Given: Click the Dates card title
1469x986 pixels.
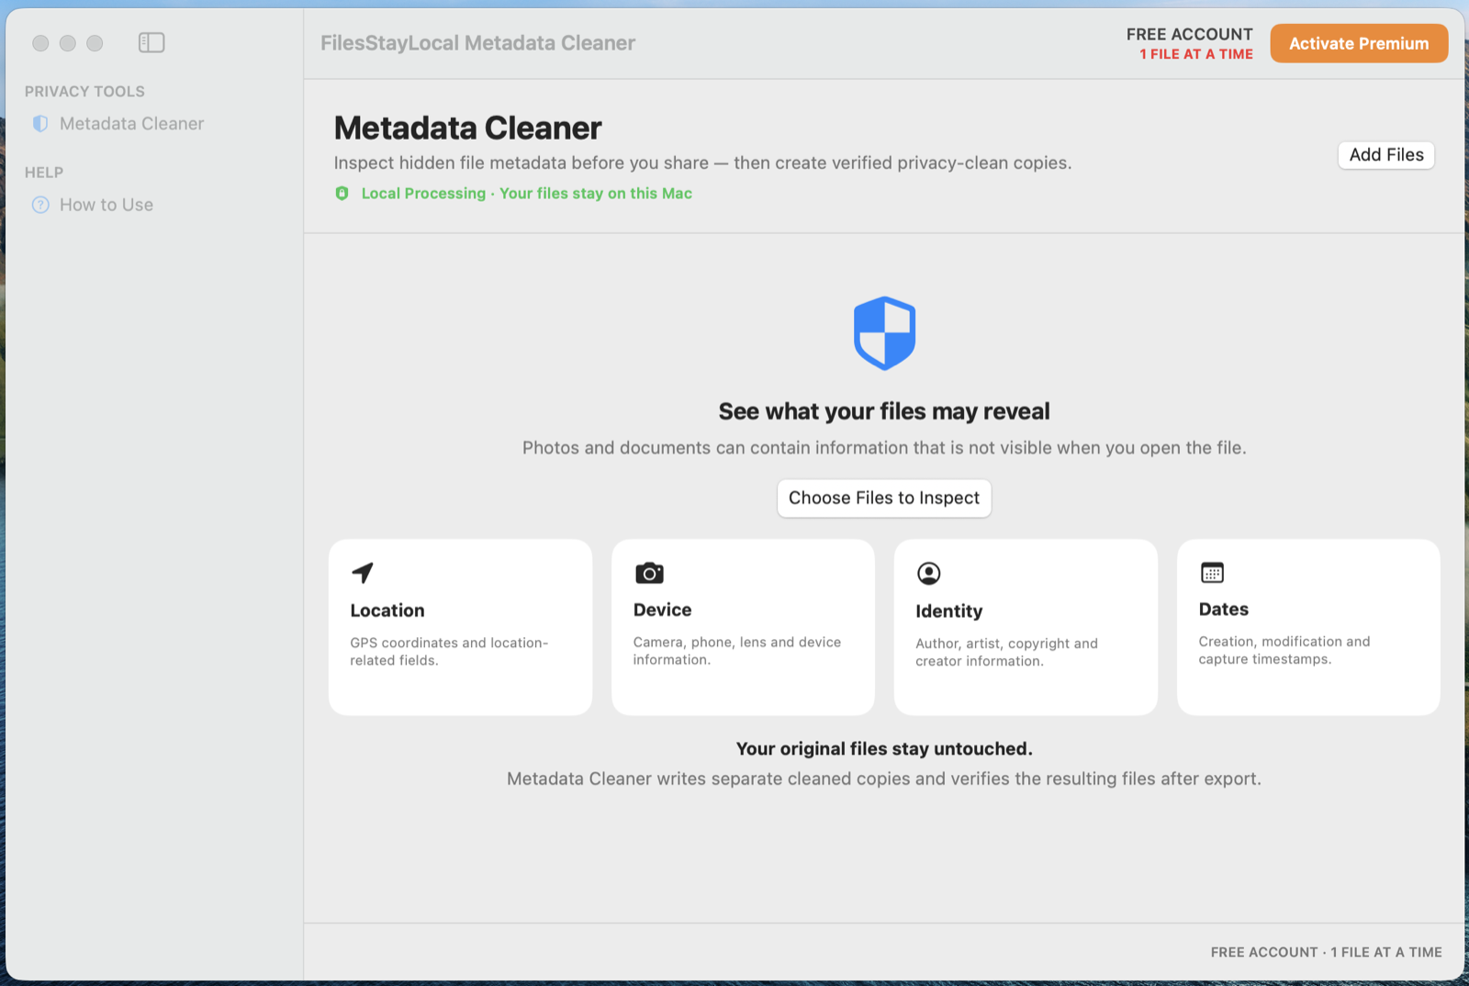Looking at the screenshot, I should coord(1224,610).
